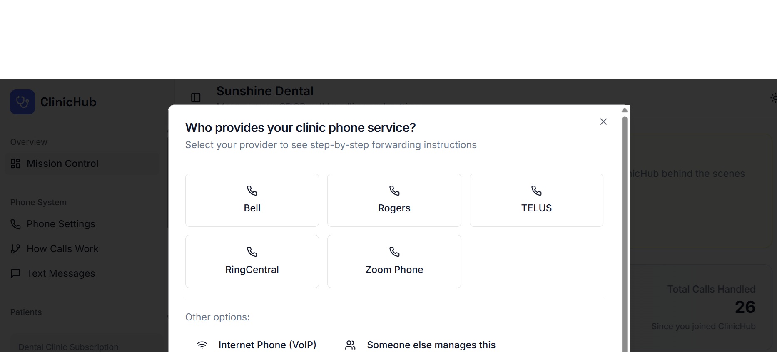Viewport: 777px width, 352px height.
Task: Click the sun theme icon in the top-right
Action: pos(773,98)
